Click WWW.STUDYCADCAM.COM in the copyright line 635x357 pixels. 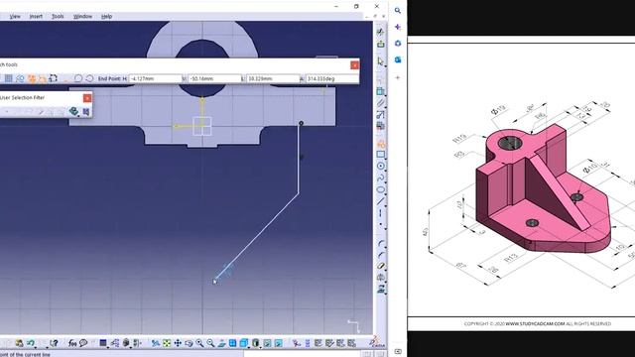(535, 324)
